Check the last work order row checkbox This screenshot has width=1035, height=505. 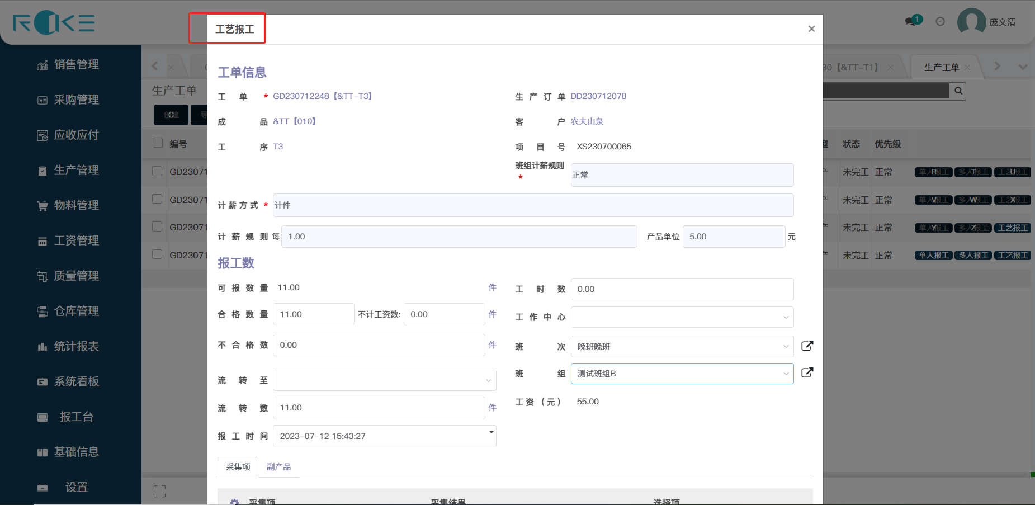click(x=158, y=254)
